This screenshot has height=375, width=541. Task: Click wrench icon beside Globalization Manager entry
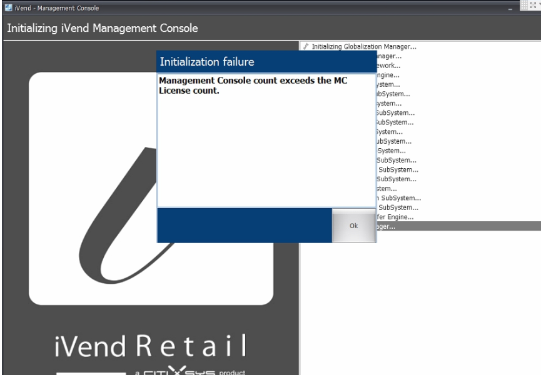(306, 46)
